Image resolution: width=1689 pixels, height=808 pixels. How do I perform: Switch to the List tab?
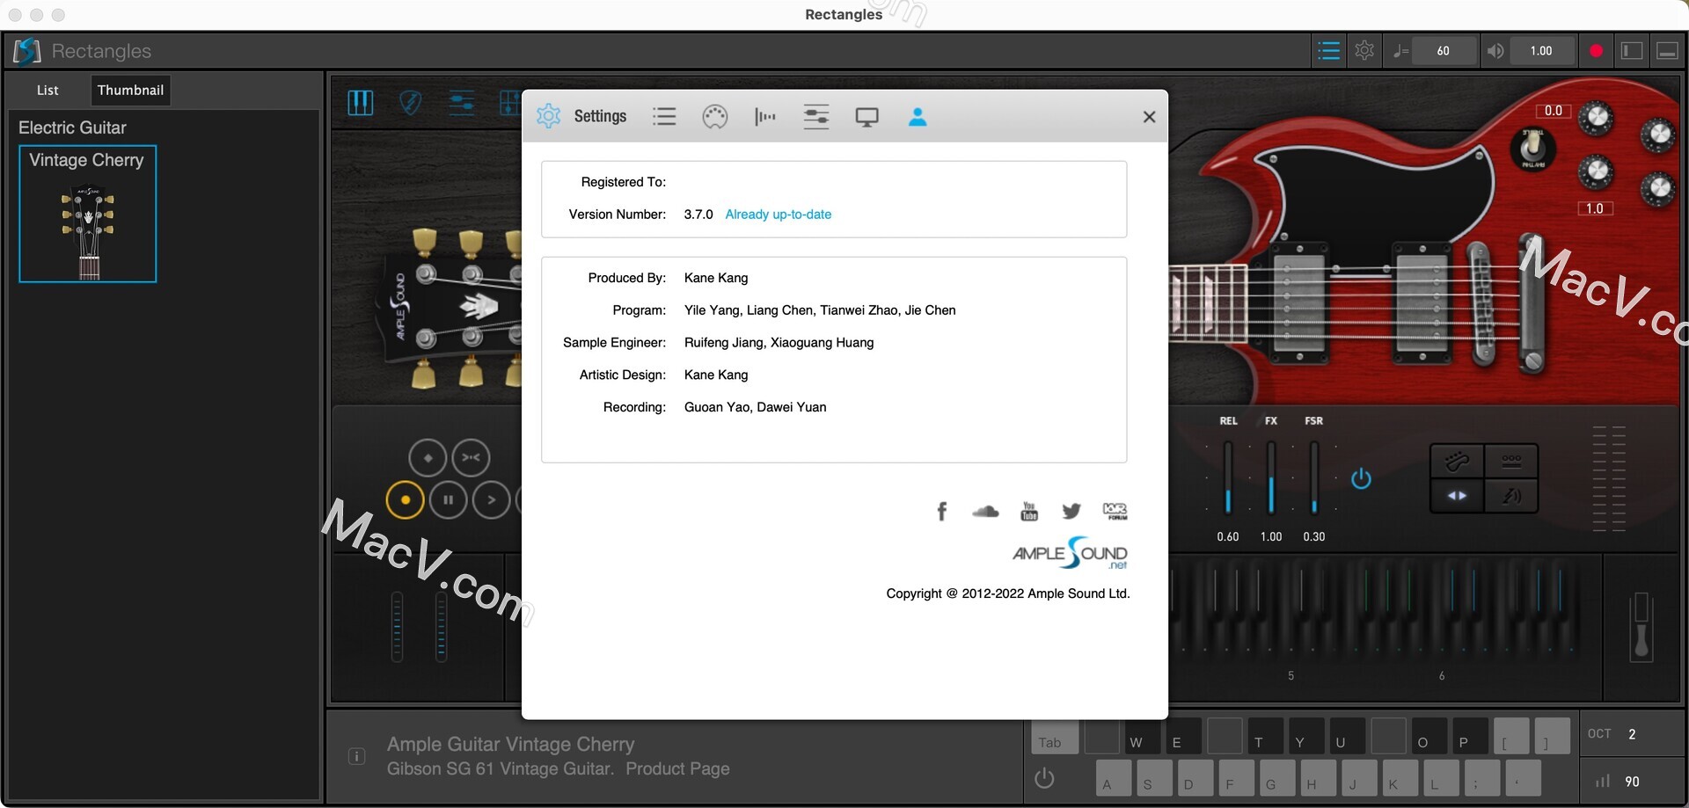click(48, 90)
